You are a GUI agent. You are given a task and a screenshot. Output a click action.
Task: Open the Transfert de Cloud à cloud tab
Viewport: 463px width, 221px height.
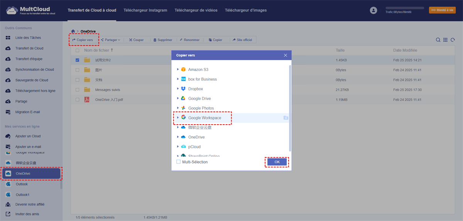(92, 10)
